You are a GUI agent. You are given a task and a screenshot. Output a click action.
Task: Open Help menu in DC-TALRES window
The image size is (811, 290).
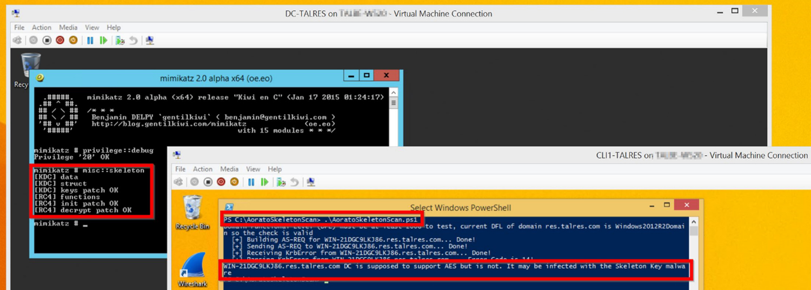[x=114, y=28]
